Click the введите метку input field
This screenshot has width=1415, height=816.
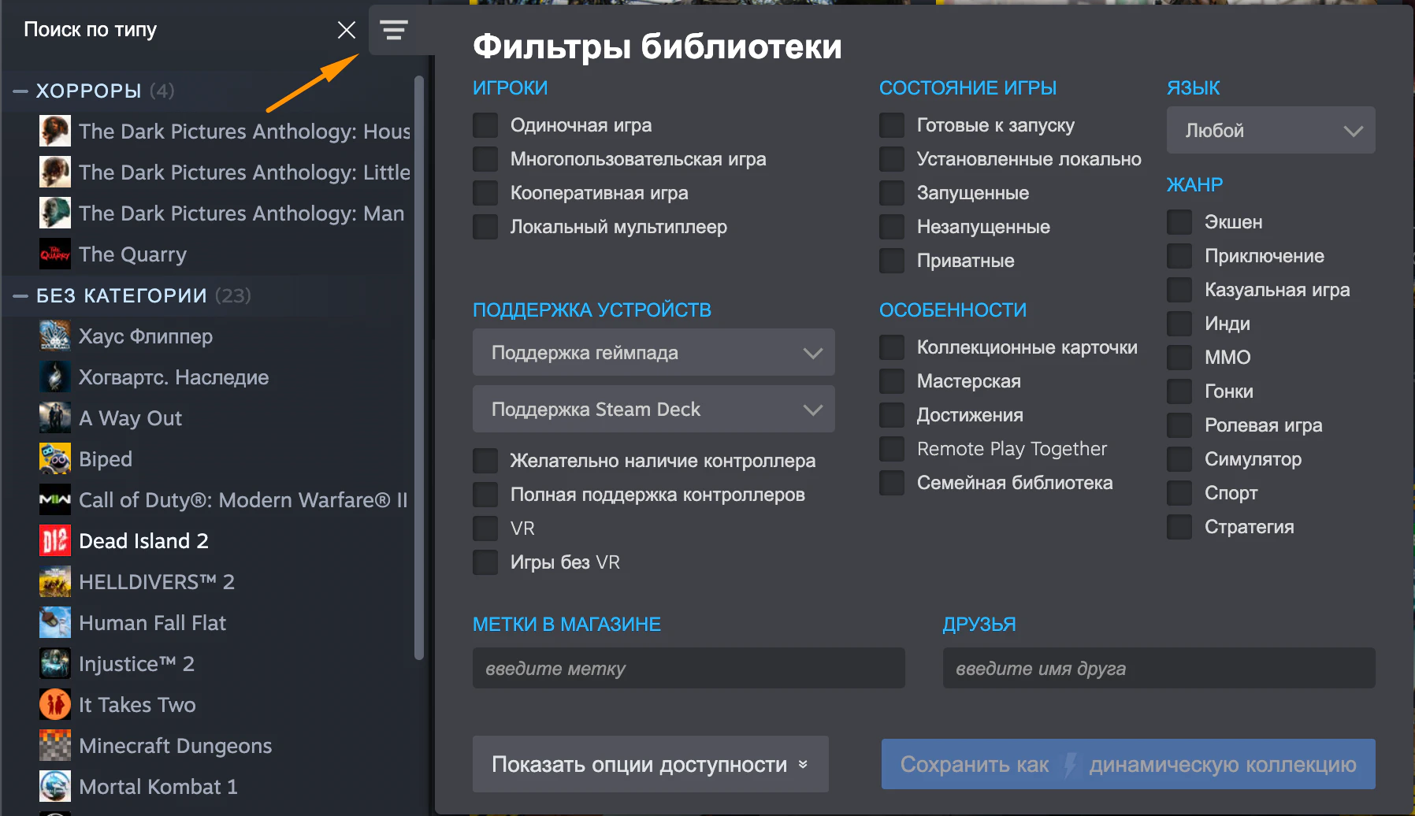click(x=689, y=668)
